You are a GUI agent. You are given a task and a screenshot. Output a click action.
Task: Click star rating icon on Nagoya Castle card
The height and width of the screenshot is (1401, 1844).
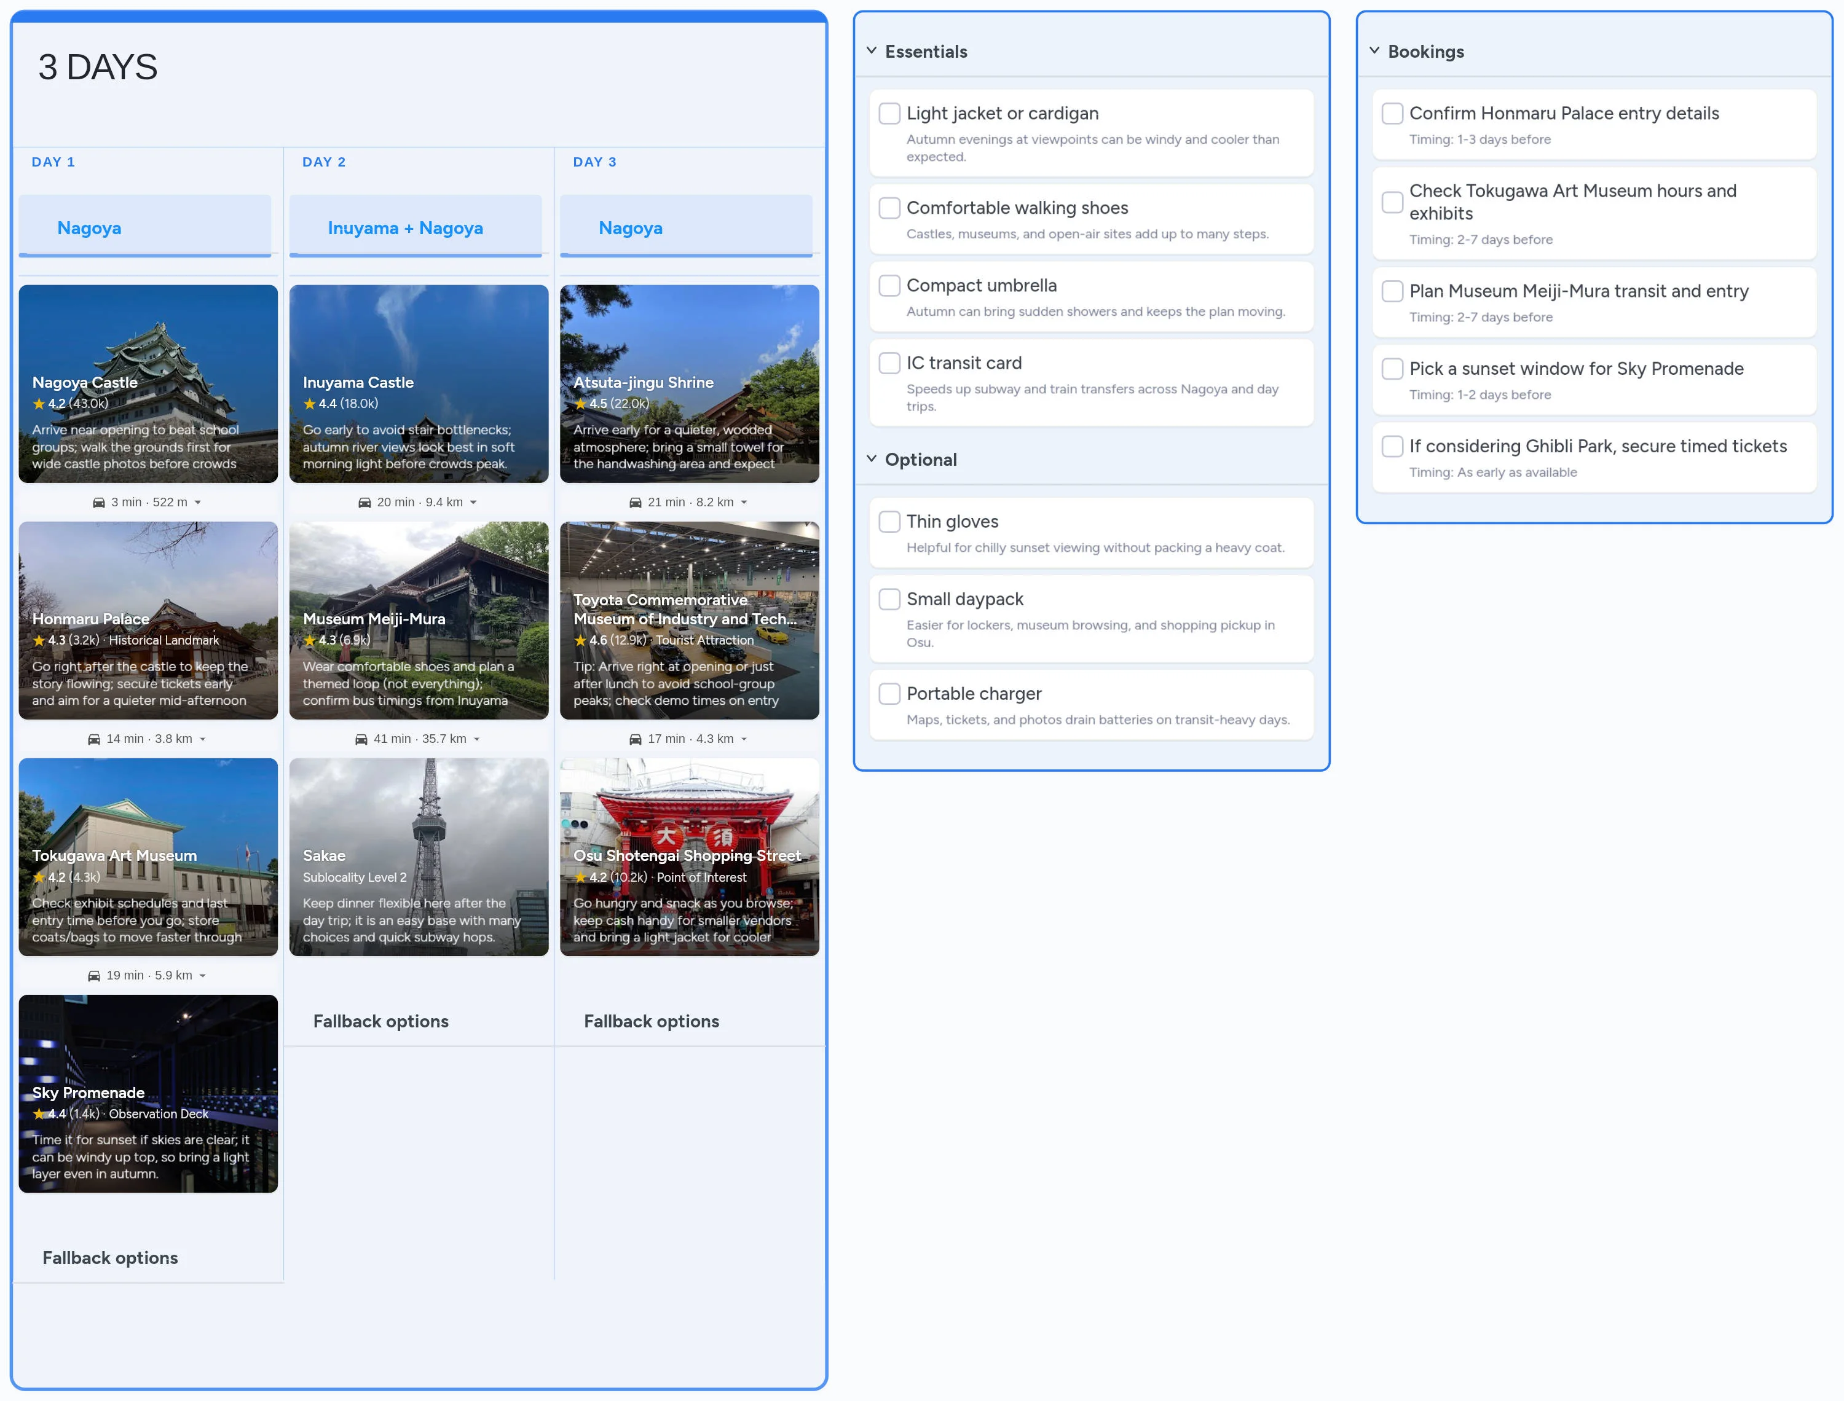point(38,404)
